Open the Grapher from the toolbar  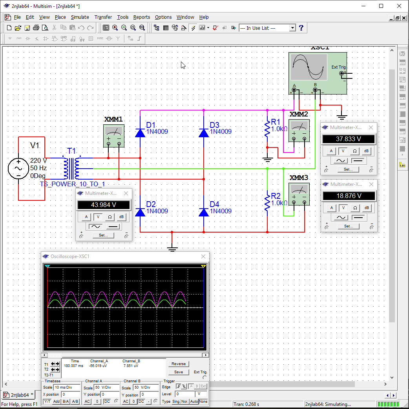[202, 28]
